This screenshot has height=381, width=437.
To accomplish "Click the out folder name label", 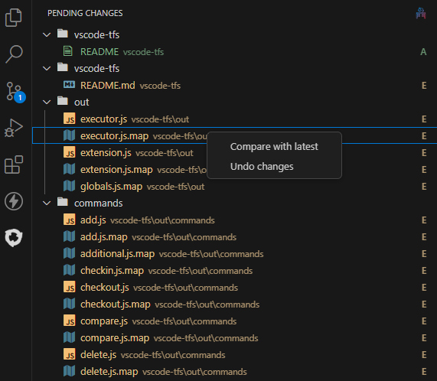I will tap(81, 103).
